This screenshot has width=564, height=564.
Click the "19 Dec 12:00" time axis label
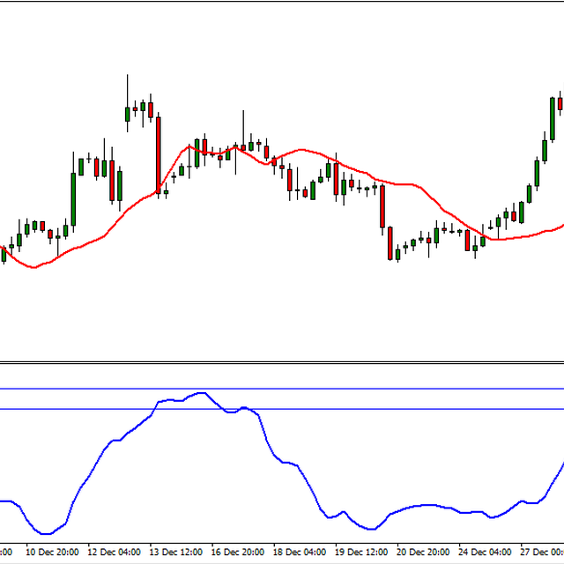click(361, 553)
